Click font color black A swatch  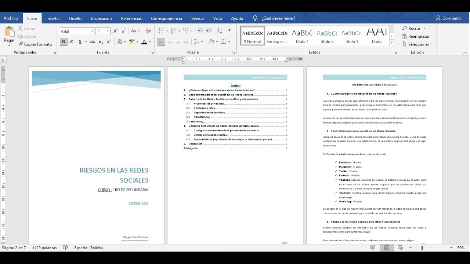(144, 42)
